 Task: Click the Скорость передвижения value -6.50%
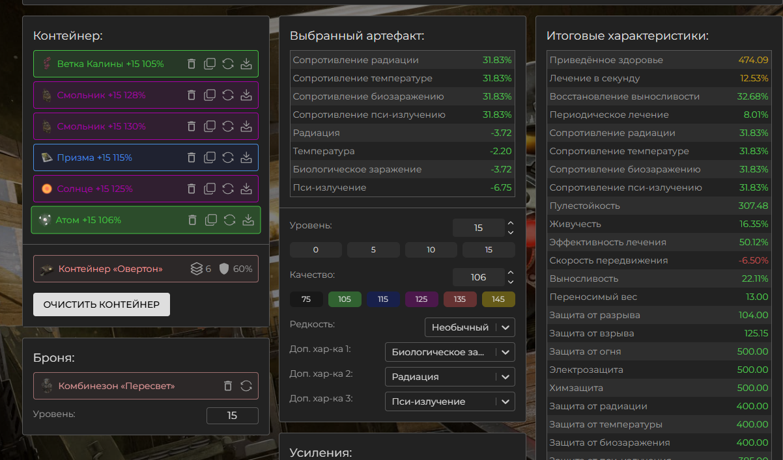point(754,260)
